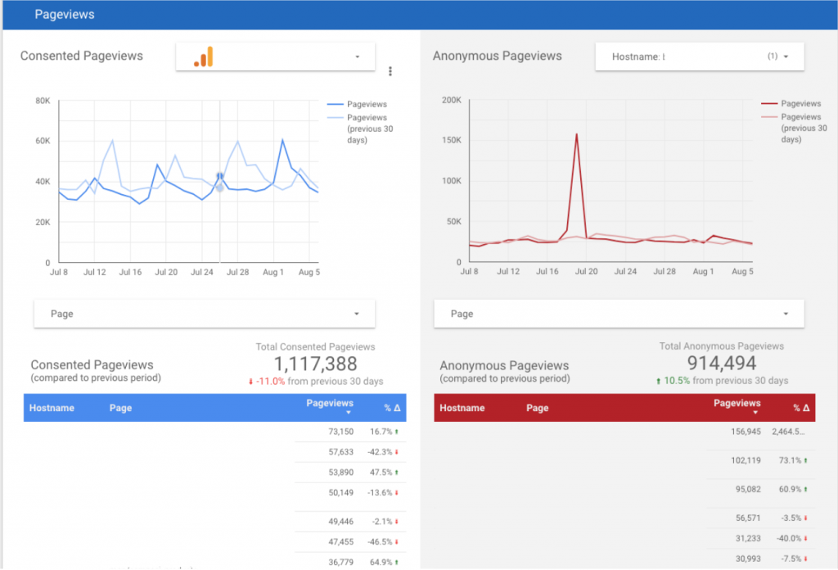Screen dimensions: 838x570
Task: Click dark blue Pageviews legend line swatch
Action: point(335,105)
